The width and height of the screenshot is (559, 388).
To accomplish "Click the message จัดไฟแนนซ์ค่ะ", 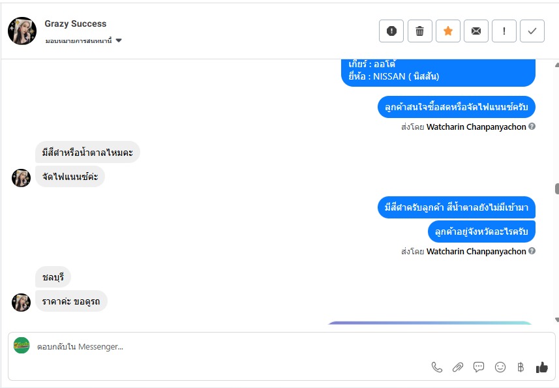I will coord(70,176).
